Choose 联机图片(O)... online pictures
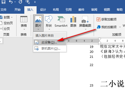Screen dimensions: 125x90 (50, 48)
